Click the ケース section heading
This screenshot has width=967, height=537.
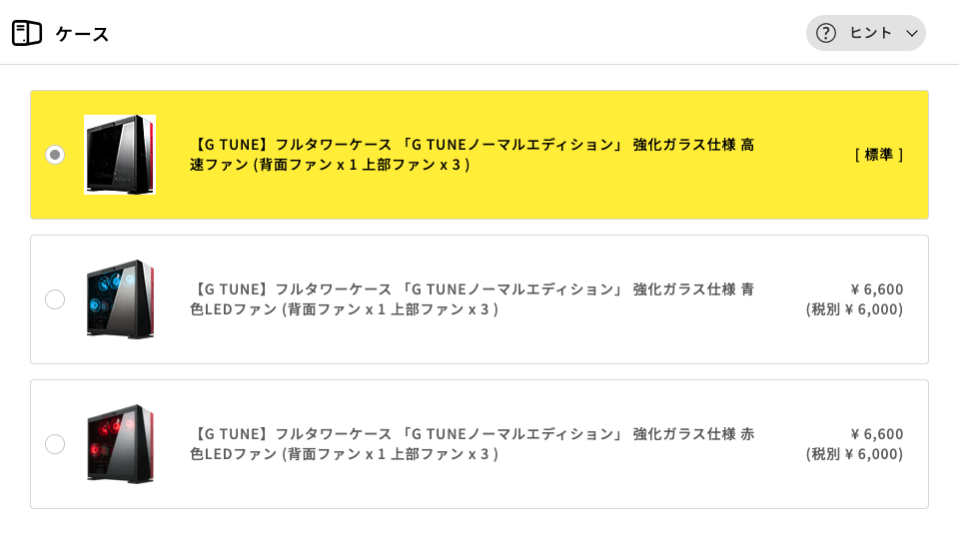coord(82,34)
